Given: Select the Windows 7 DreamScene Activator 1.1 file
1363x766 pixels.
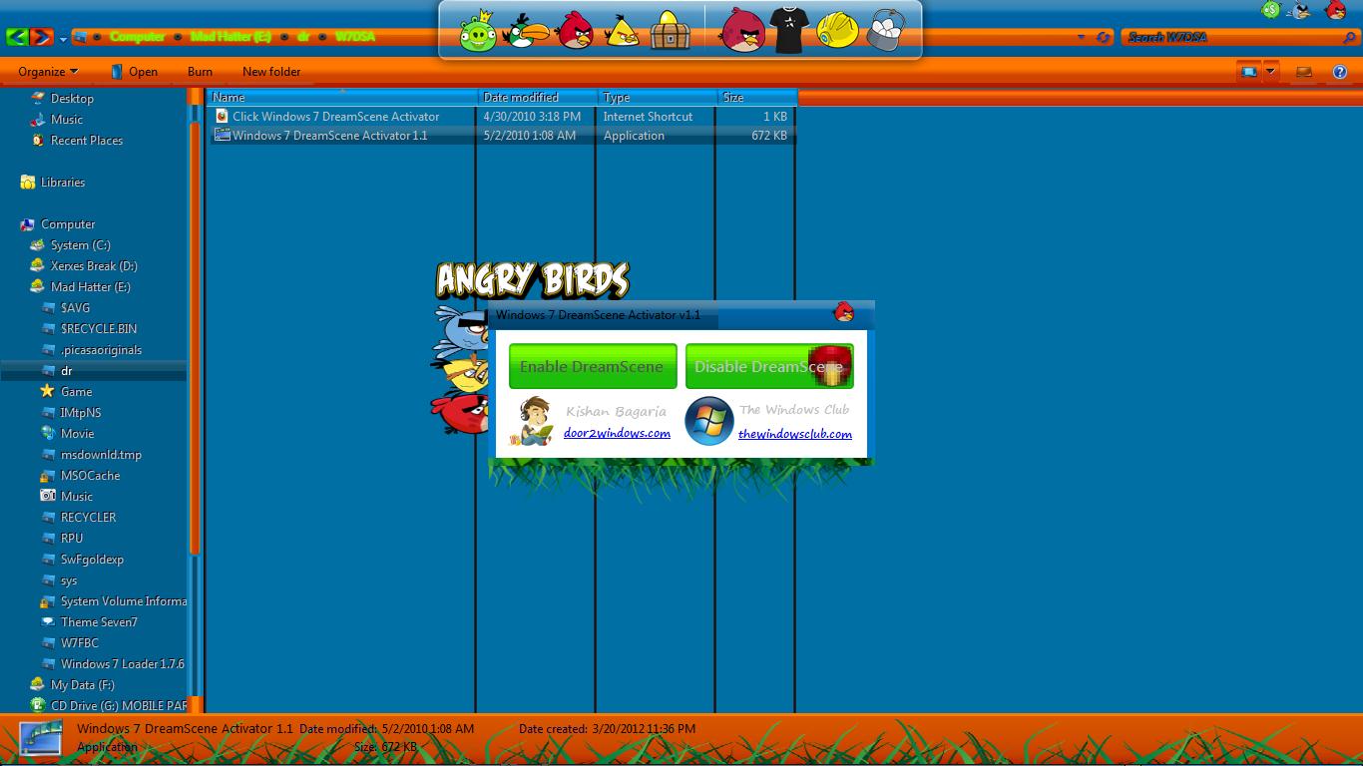Looking at the screenshot, I should pyautogui.click(x=502, y=136).
